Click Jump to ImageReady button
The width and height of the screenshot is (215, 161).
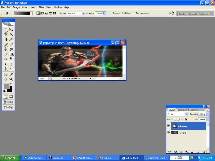click(x=8, y=107)
